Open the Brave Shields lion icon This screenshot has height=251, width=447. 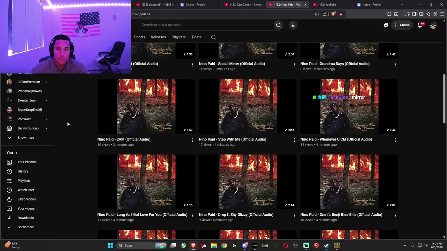[x=333, y=14]
